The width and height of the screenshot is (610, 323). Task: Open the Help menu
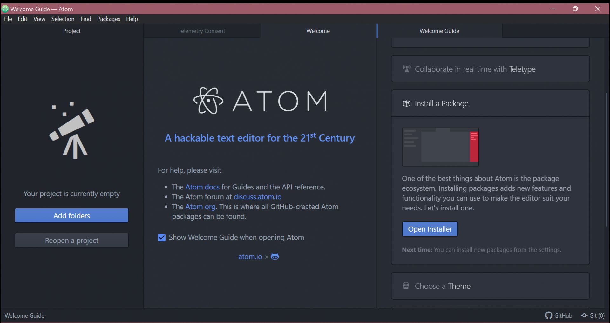[132, 19]
